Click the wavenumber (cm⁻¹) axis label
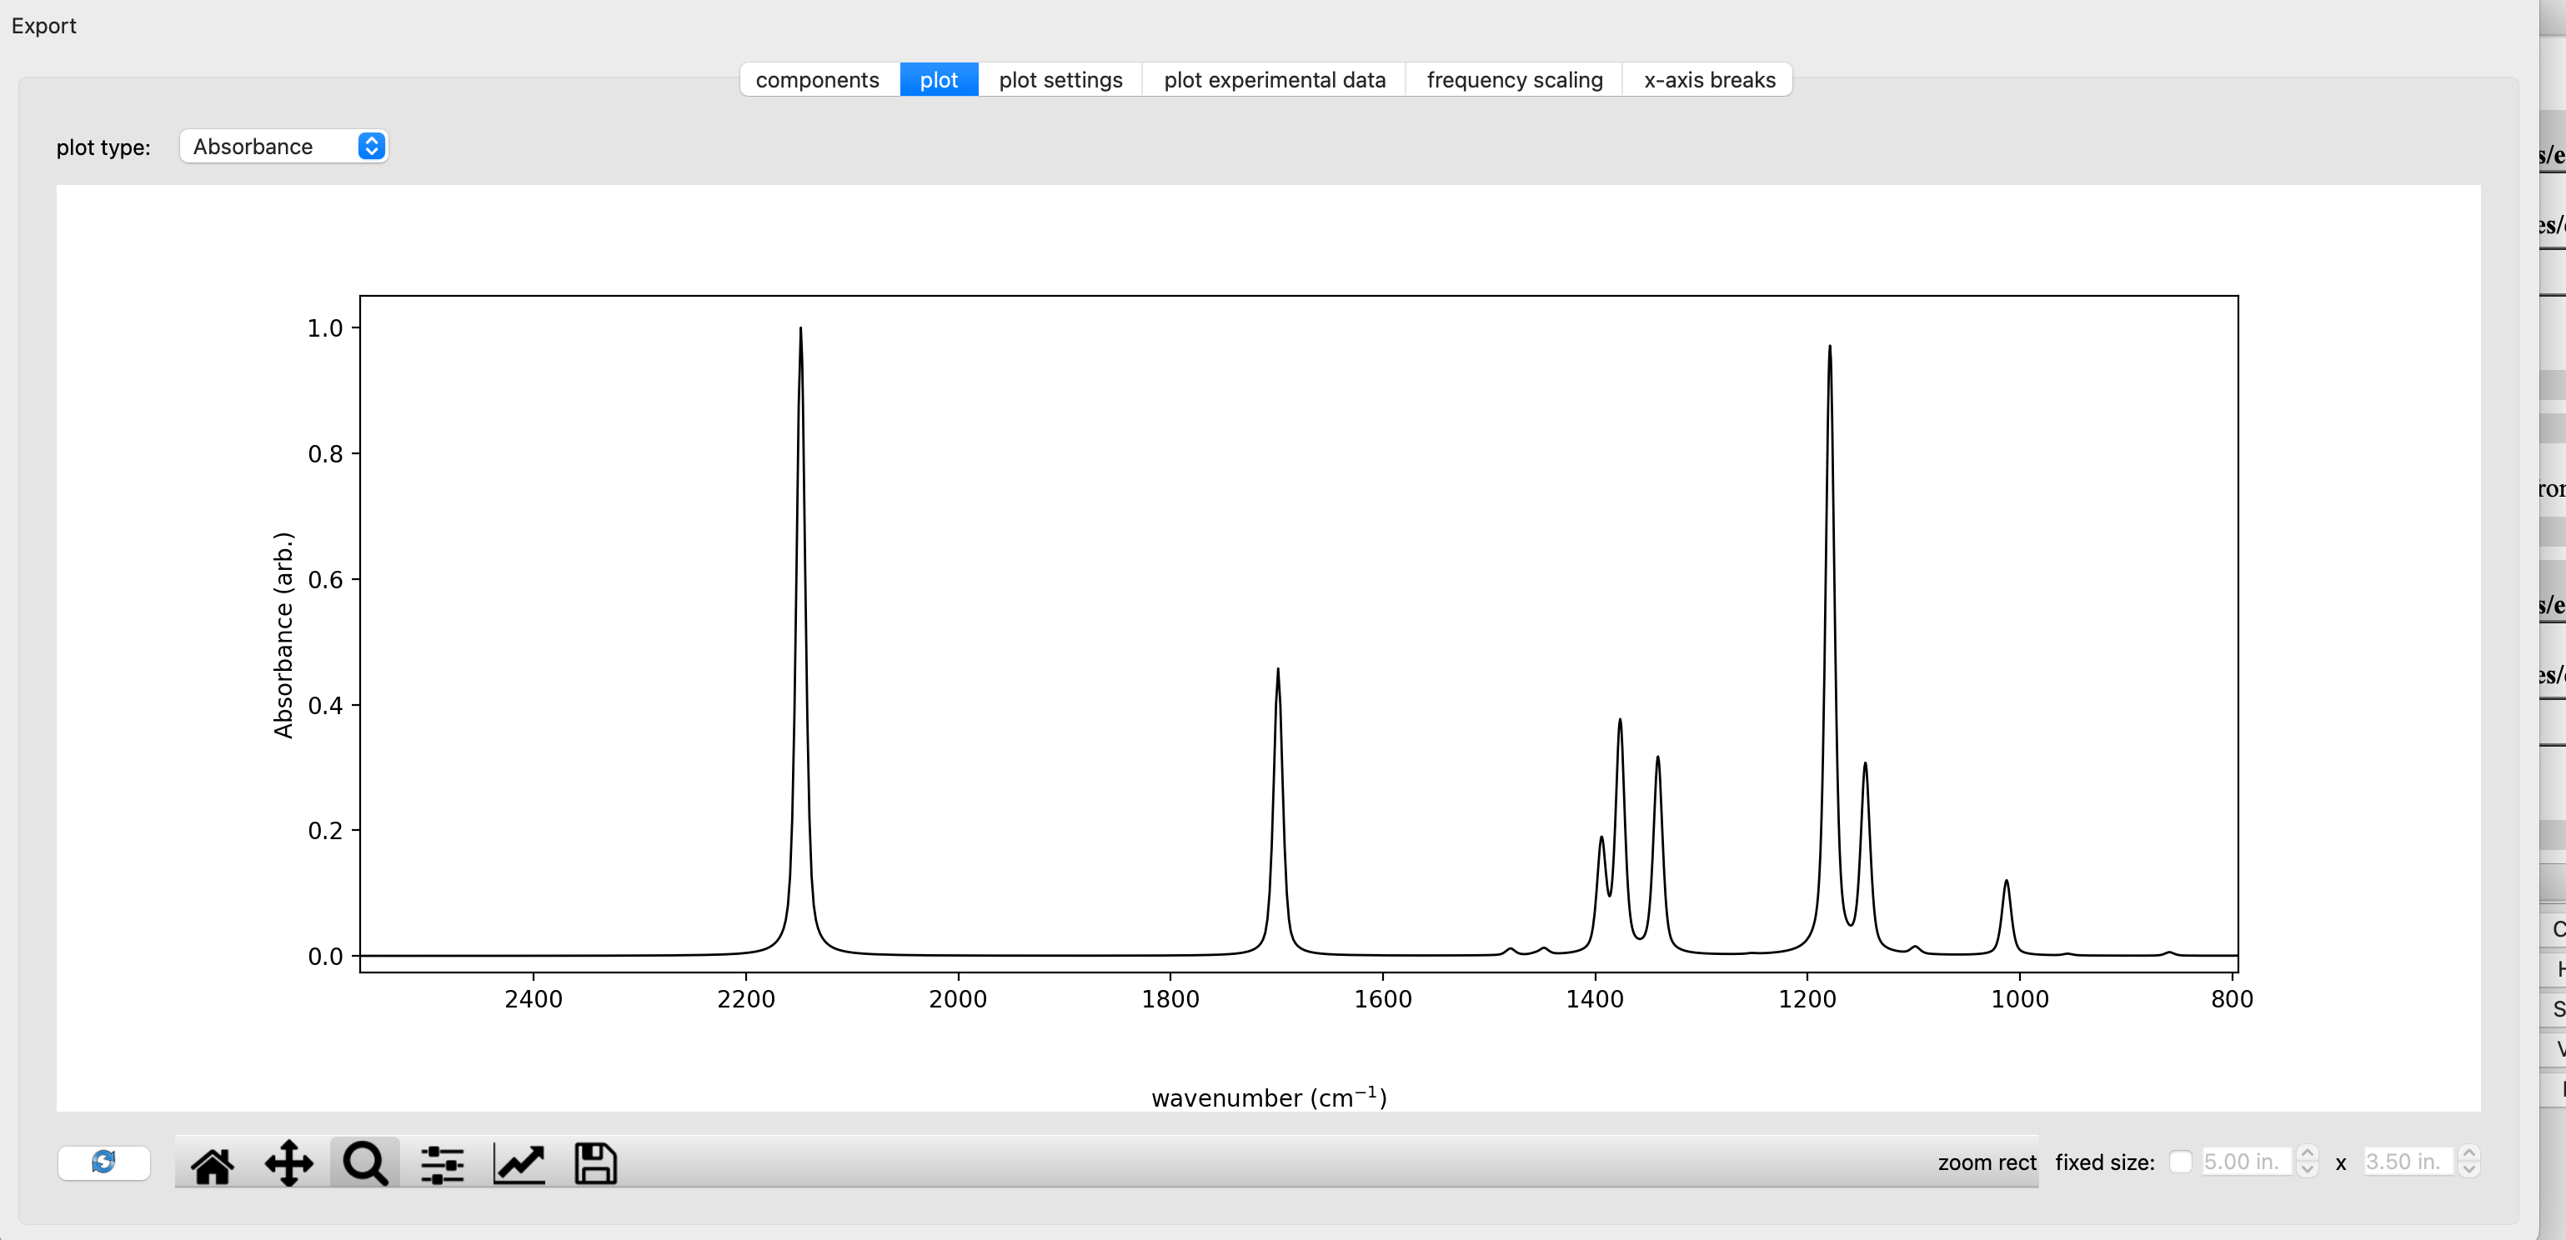This screenshot has height=1240, width=2566. coord(1269,1097)
